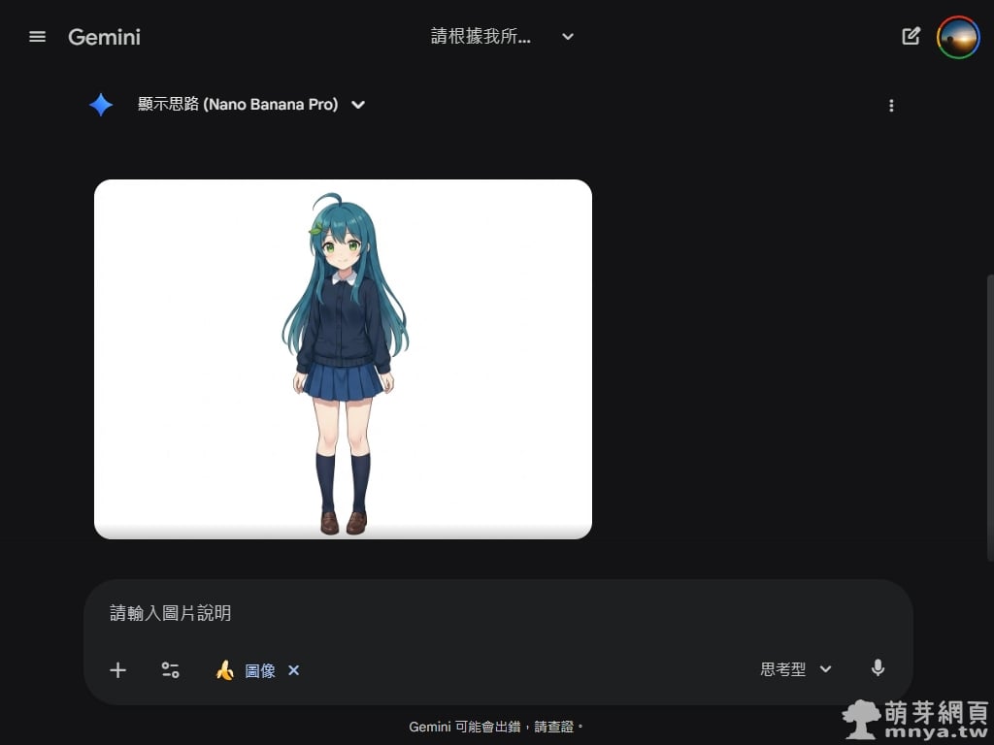Expand the 顯示思路 chevron arrow

click(x=358, y=105)
